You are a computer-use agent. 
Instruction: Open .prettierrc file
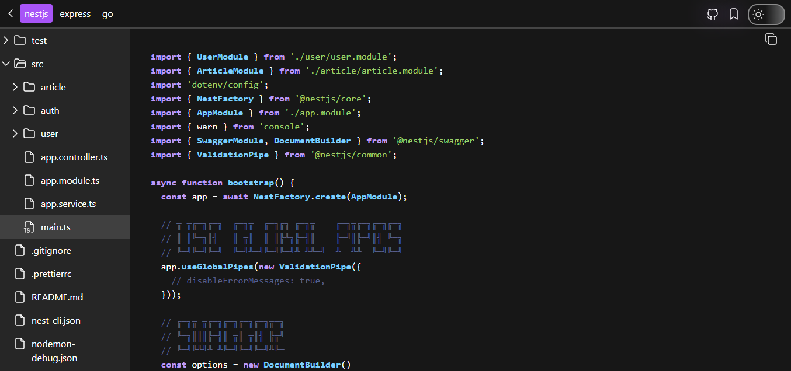tap(51, 274)
